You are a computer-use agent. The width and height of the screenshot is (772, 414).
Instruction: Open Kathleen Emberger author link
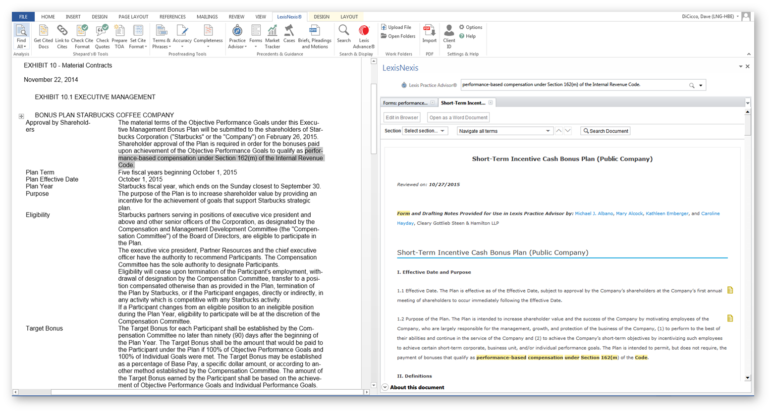[667, 213]
